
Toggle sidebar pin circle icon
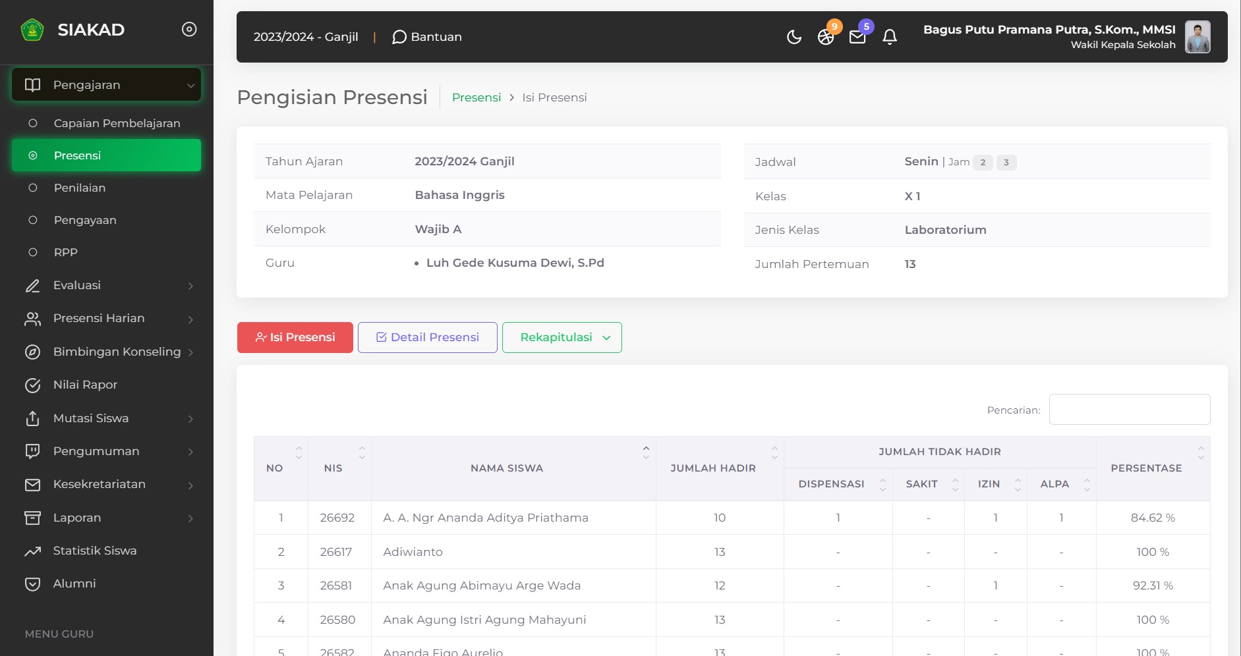pos(189,29)
